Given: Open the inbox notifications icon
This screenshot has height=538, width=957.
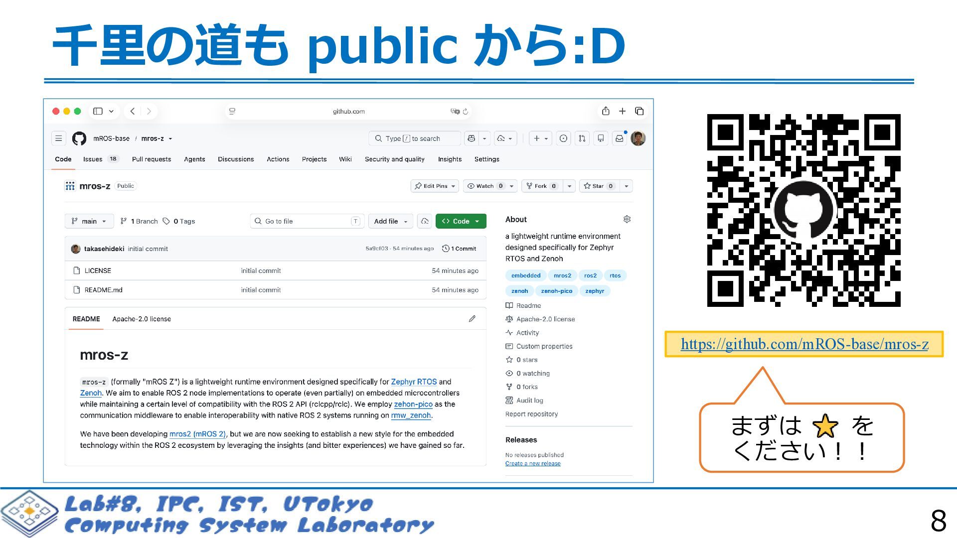Looking at the screenshot, I should coord(619,138).
